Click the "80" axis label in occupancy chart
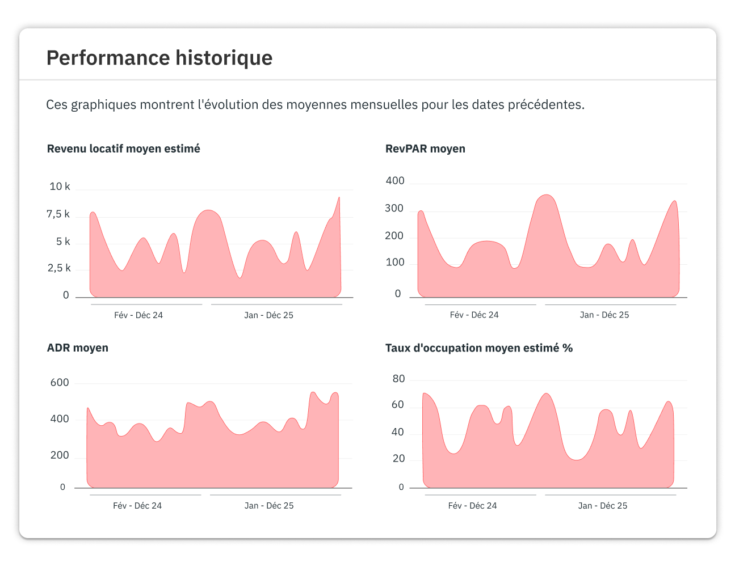The image size is (735, 567). click(399, 379)
